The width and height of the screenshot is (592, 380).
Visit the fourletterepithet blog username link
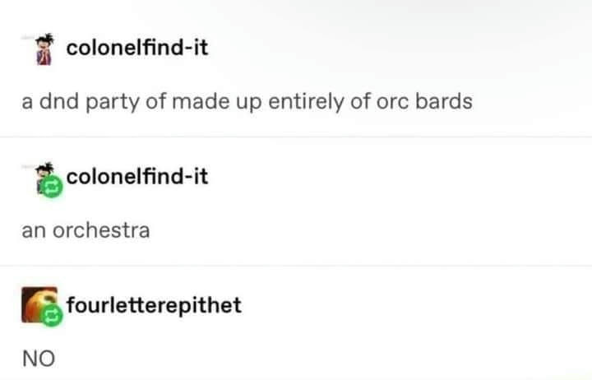[154, 305]
